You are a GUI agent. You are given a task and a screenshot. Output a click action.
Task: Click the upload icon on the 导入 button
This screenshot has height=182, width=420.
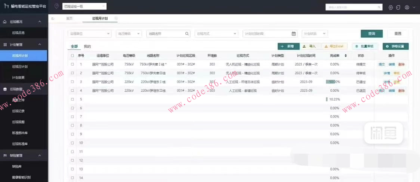[304, 46]
